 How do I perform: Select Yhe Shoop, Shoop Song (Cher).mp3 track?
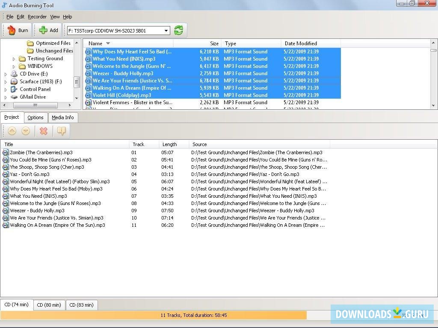click(165, 167)
